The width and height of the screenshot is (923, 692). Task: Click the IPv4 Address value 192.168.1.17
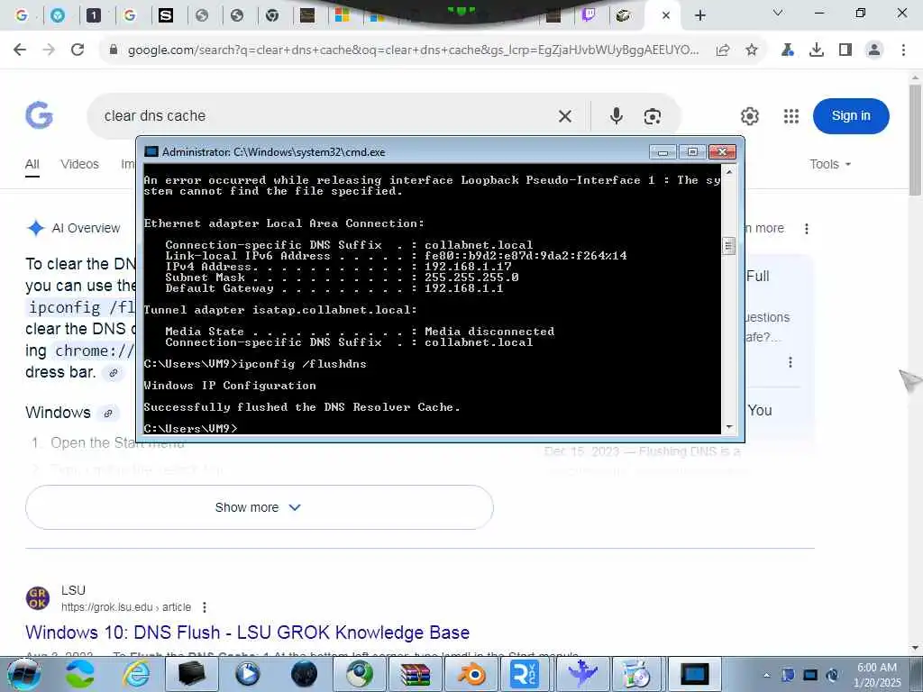pos(468,267)
